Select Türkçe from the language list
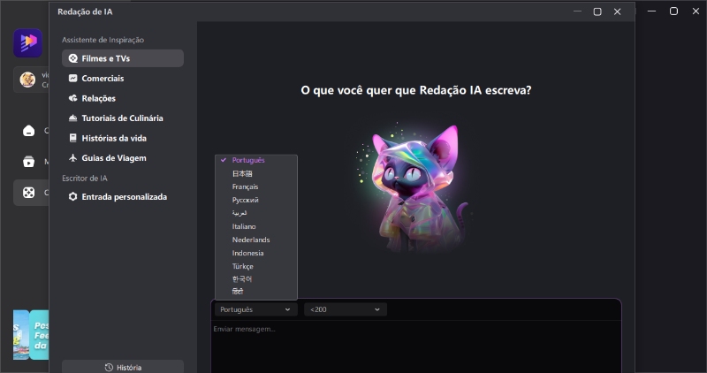The width and height of the screenshot is (707, 373). [x=243, y=267]
